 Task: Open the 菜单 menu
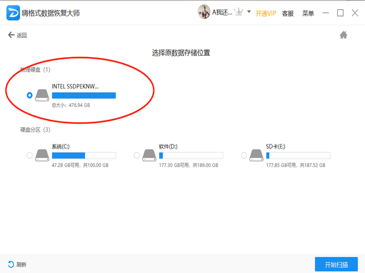point(308,14)
